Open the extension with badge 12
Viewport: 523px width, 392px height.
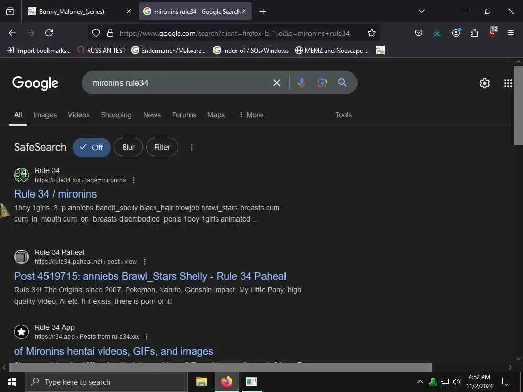493,32
